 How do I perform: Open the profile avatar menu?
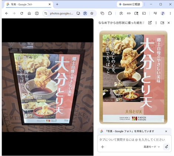click(163, 13)
